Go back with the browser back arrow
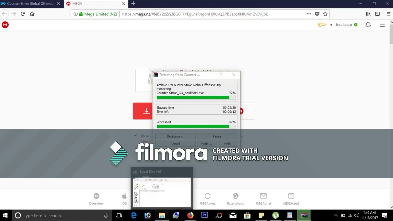The image size is (393, 221). tap(4, 14)
